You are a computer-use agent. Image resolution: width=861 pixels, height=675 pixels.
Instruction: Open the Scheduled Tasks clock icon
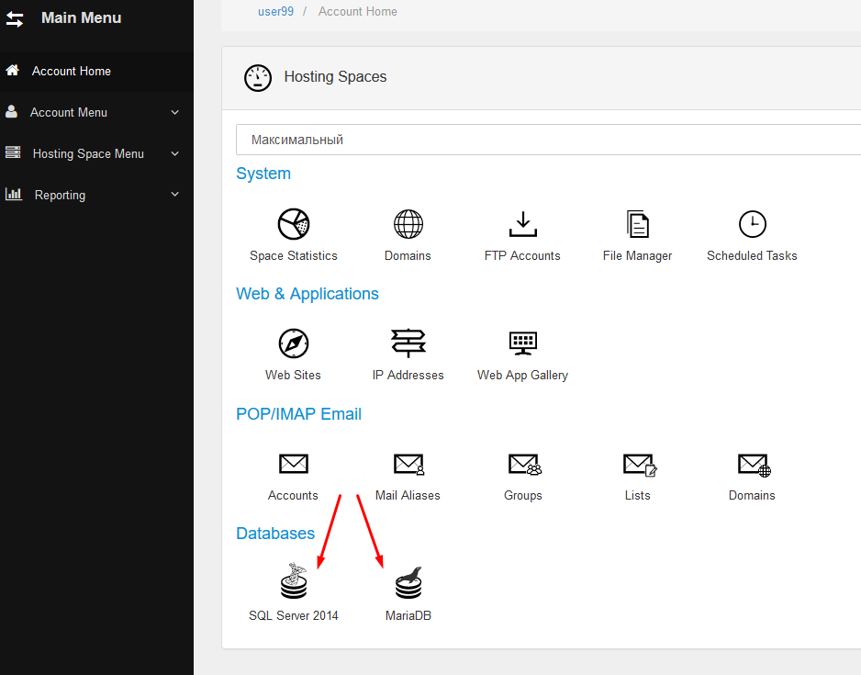753,224
